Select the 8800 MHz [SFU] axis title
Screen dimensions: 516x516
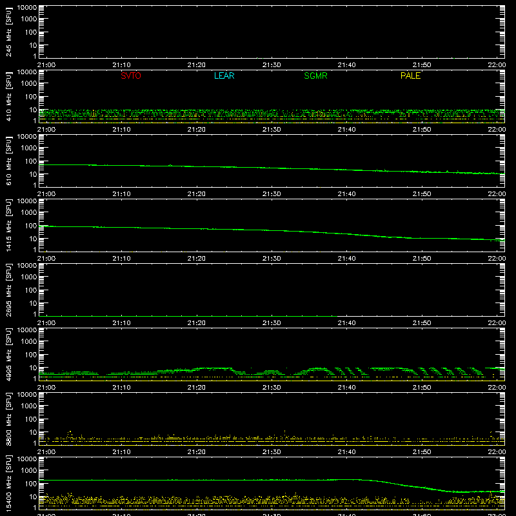[x=8, y=419]
